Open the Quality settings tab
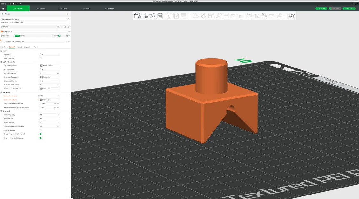 tap(4, 47)
